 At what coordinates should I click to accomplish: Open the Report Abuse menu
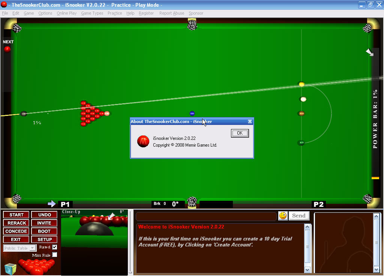172,13
